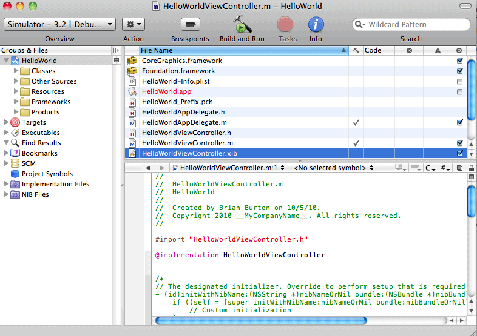Select HelloWorldViewController.h file row
Viewport: 477px width, 336px height.
(296, 133)
